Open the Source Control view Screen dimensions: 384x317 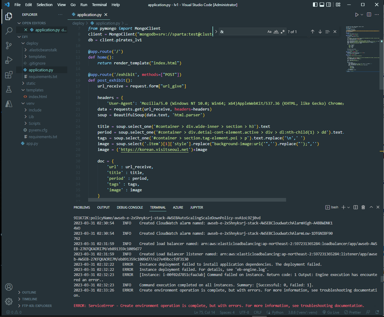click(x=9, y=46)
